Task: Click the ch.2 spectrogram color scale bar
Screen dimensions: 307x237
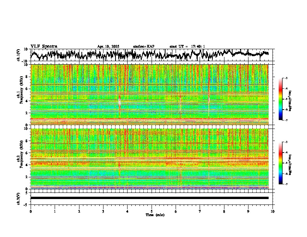Action: click(x=281, y=163)
